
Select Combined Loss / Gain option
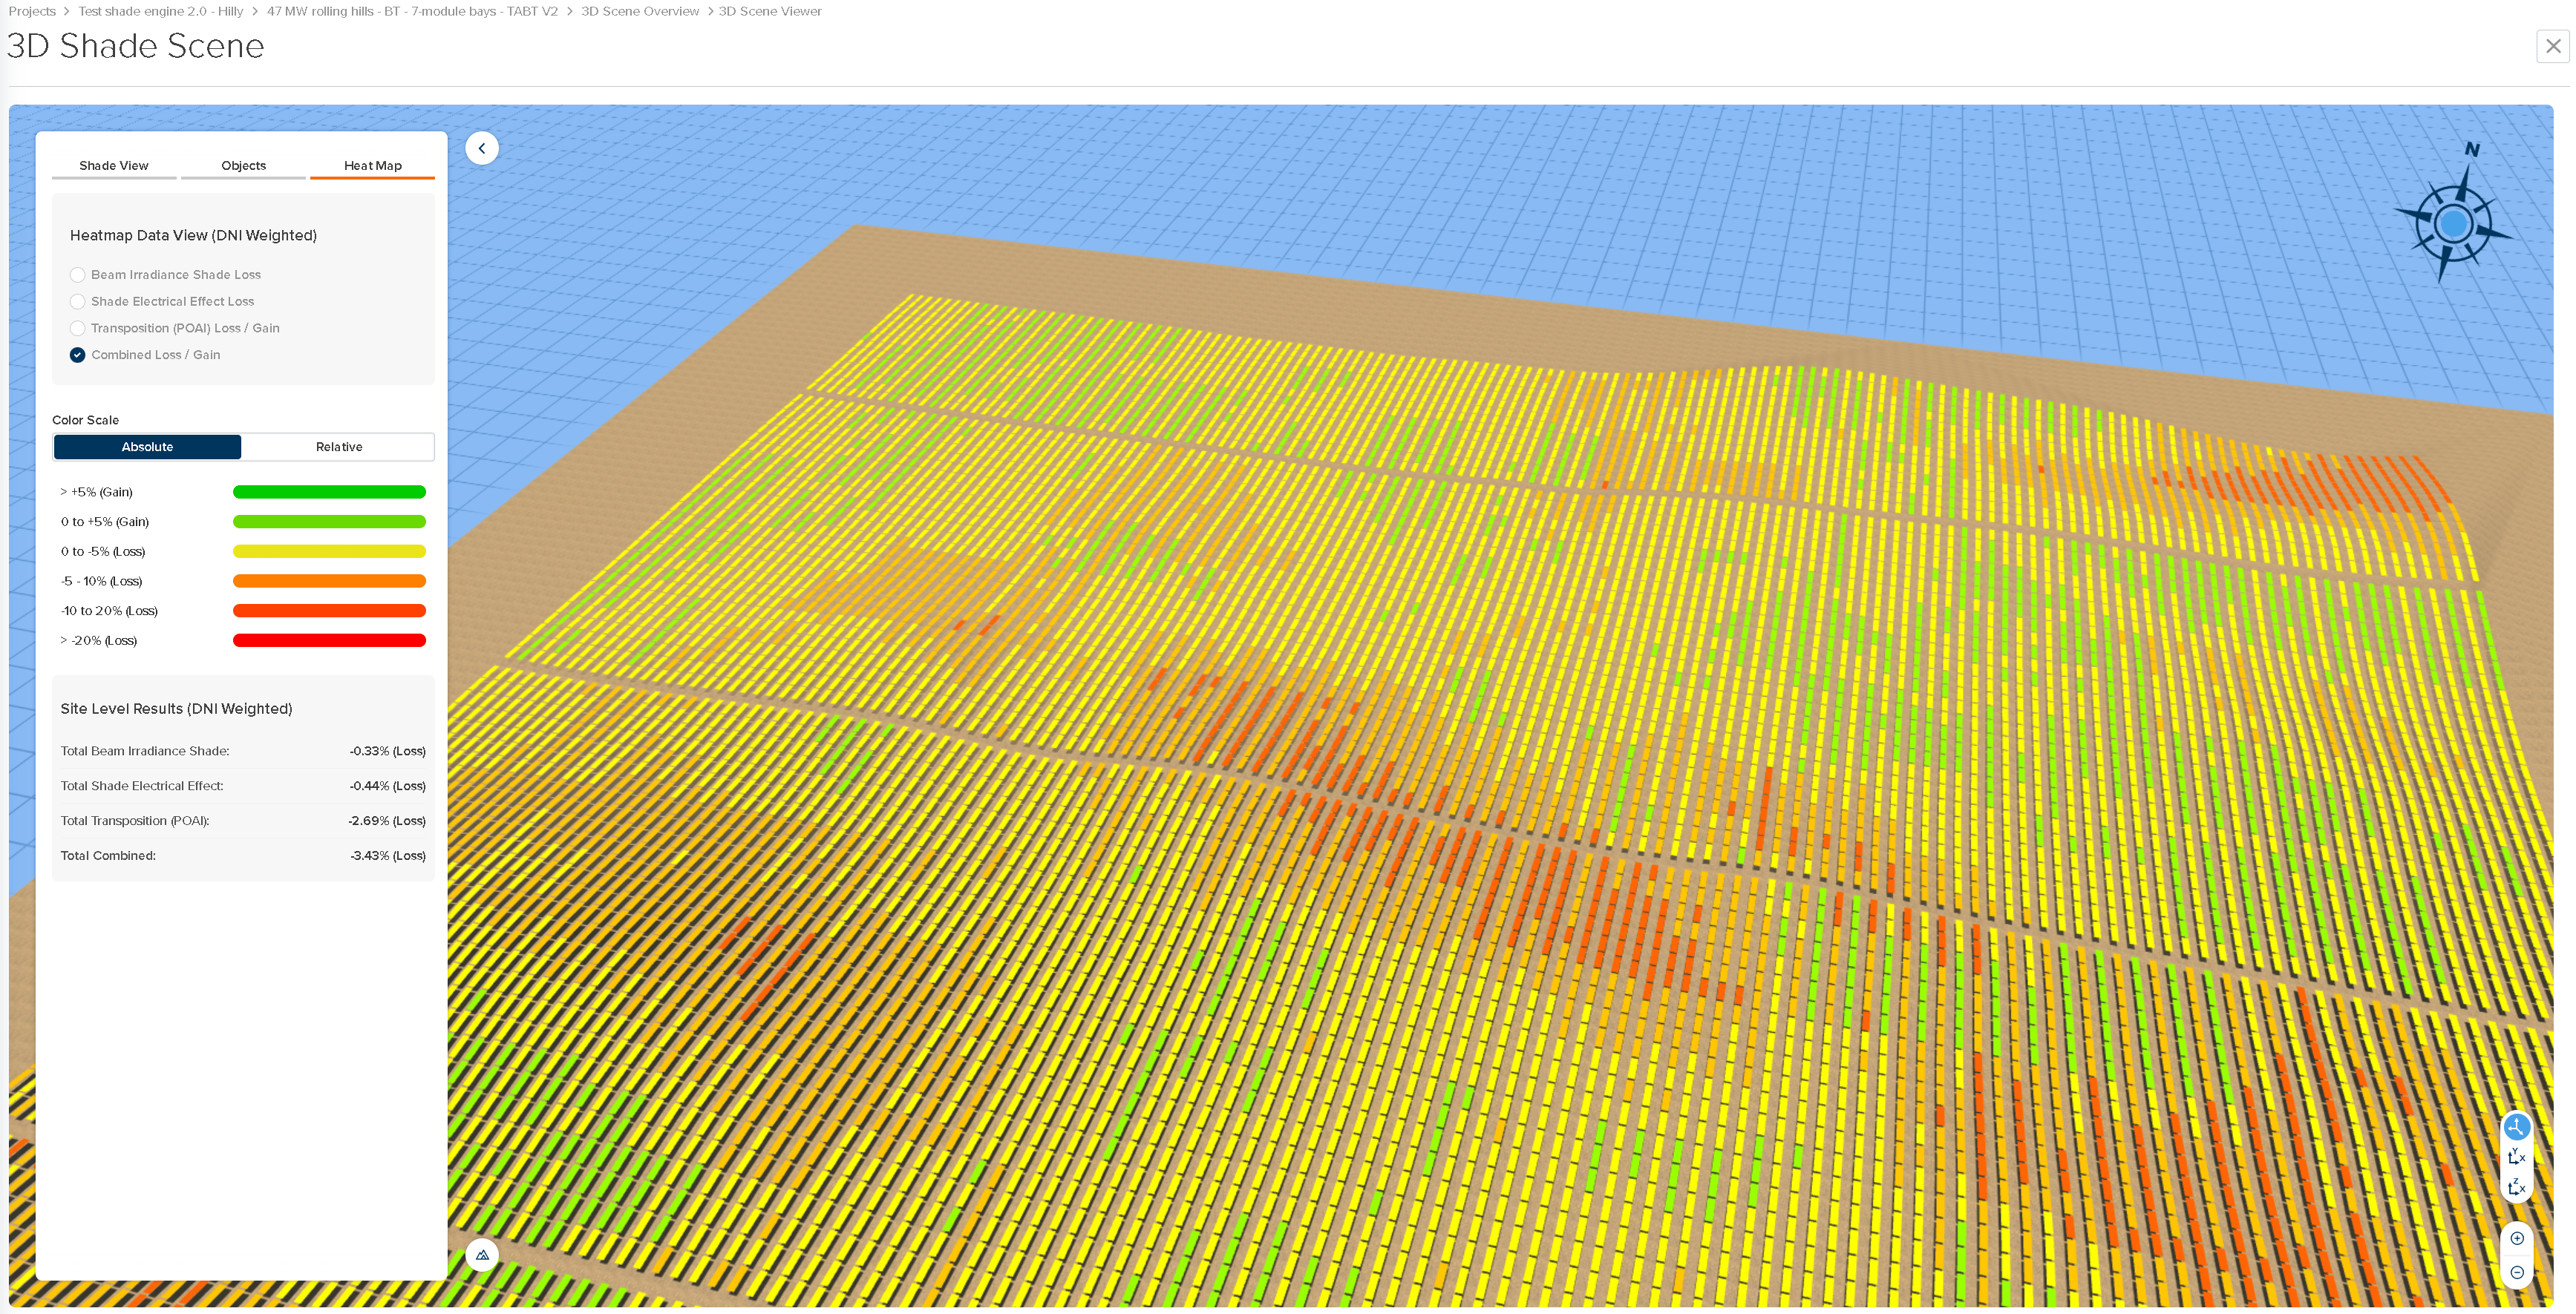coord(145,355)
